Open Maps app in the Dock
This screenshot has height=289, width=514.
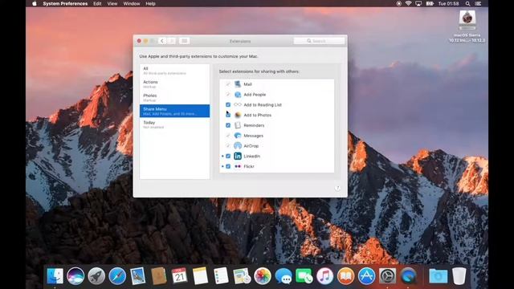click(242, 275)
